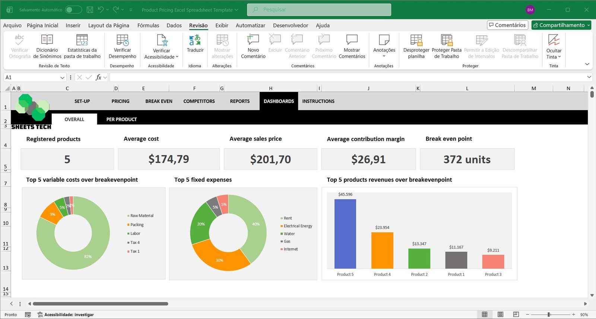This screenshot has width=596, height=319.
Task: Switch to Page Layout view
Action: point(500,315)
